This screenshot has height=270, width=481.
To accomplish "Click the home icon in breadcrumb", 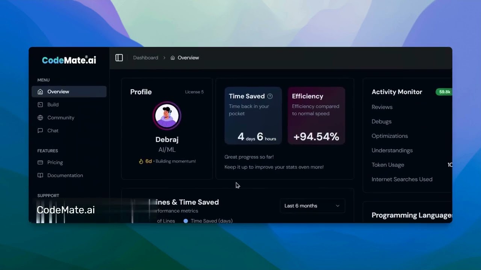I will [173, 58].
